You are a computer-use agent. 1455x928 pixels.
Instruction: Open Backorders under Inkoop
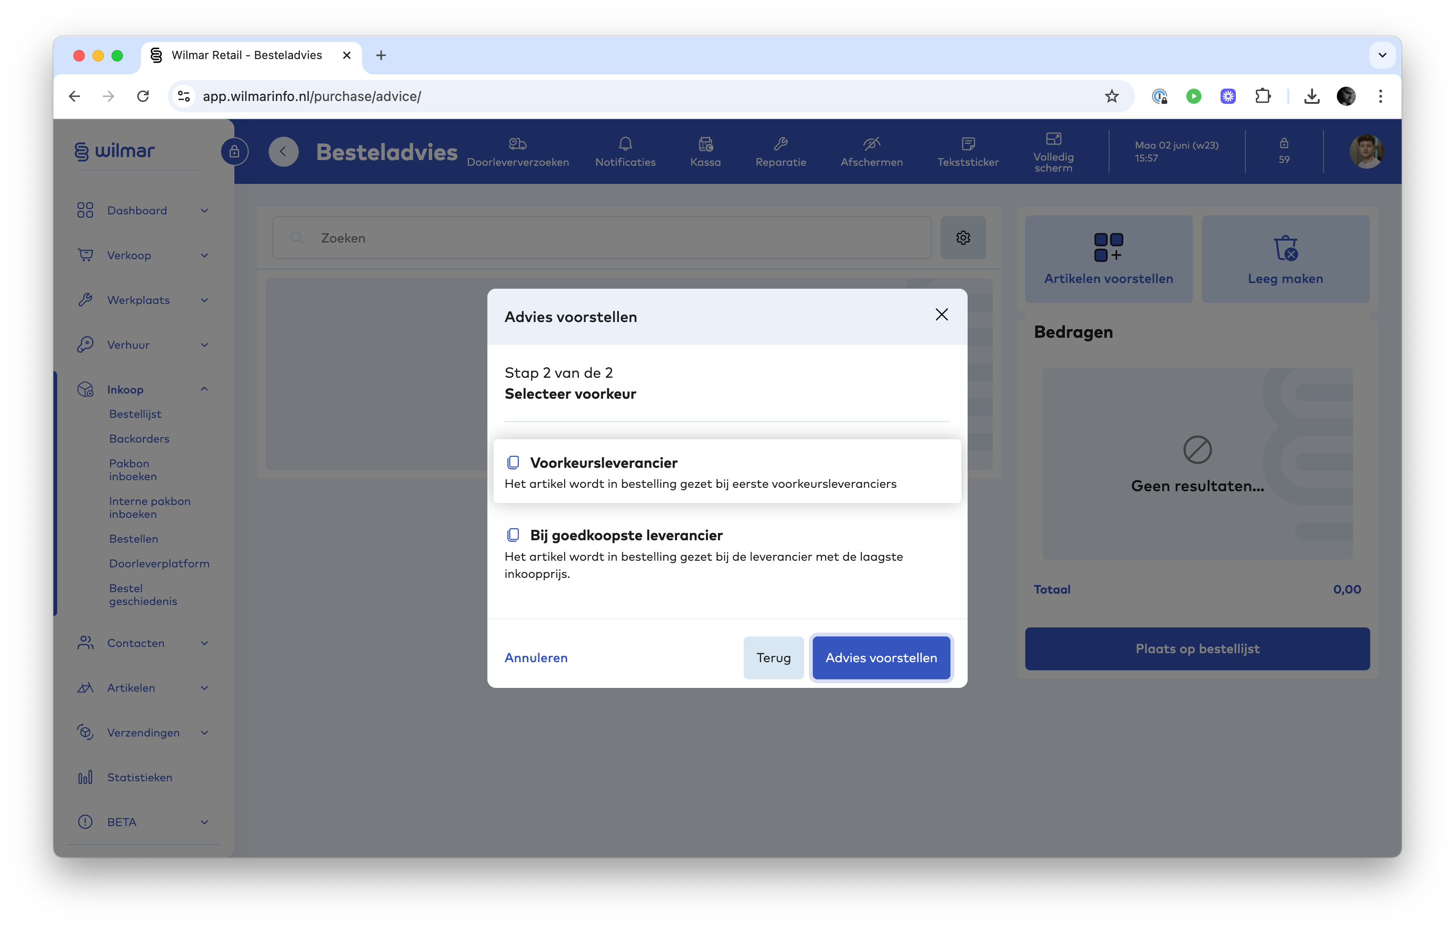coord(139,439)
